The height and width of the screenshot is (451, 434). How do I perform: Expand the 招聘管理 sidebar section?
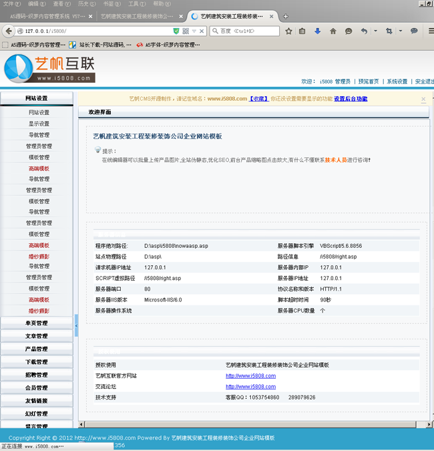click(37, 375)
